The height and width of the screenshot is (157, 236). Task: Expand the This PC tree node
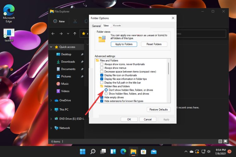51,110
